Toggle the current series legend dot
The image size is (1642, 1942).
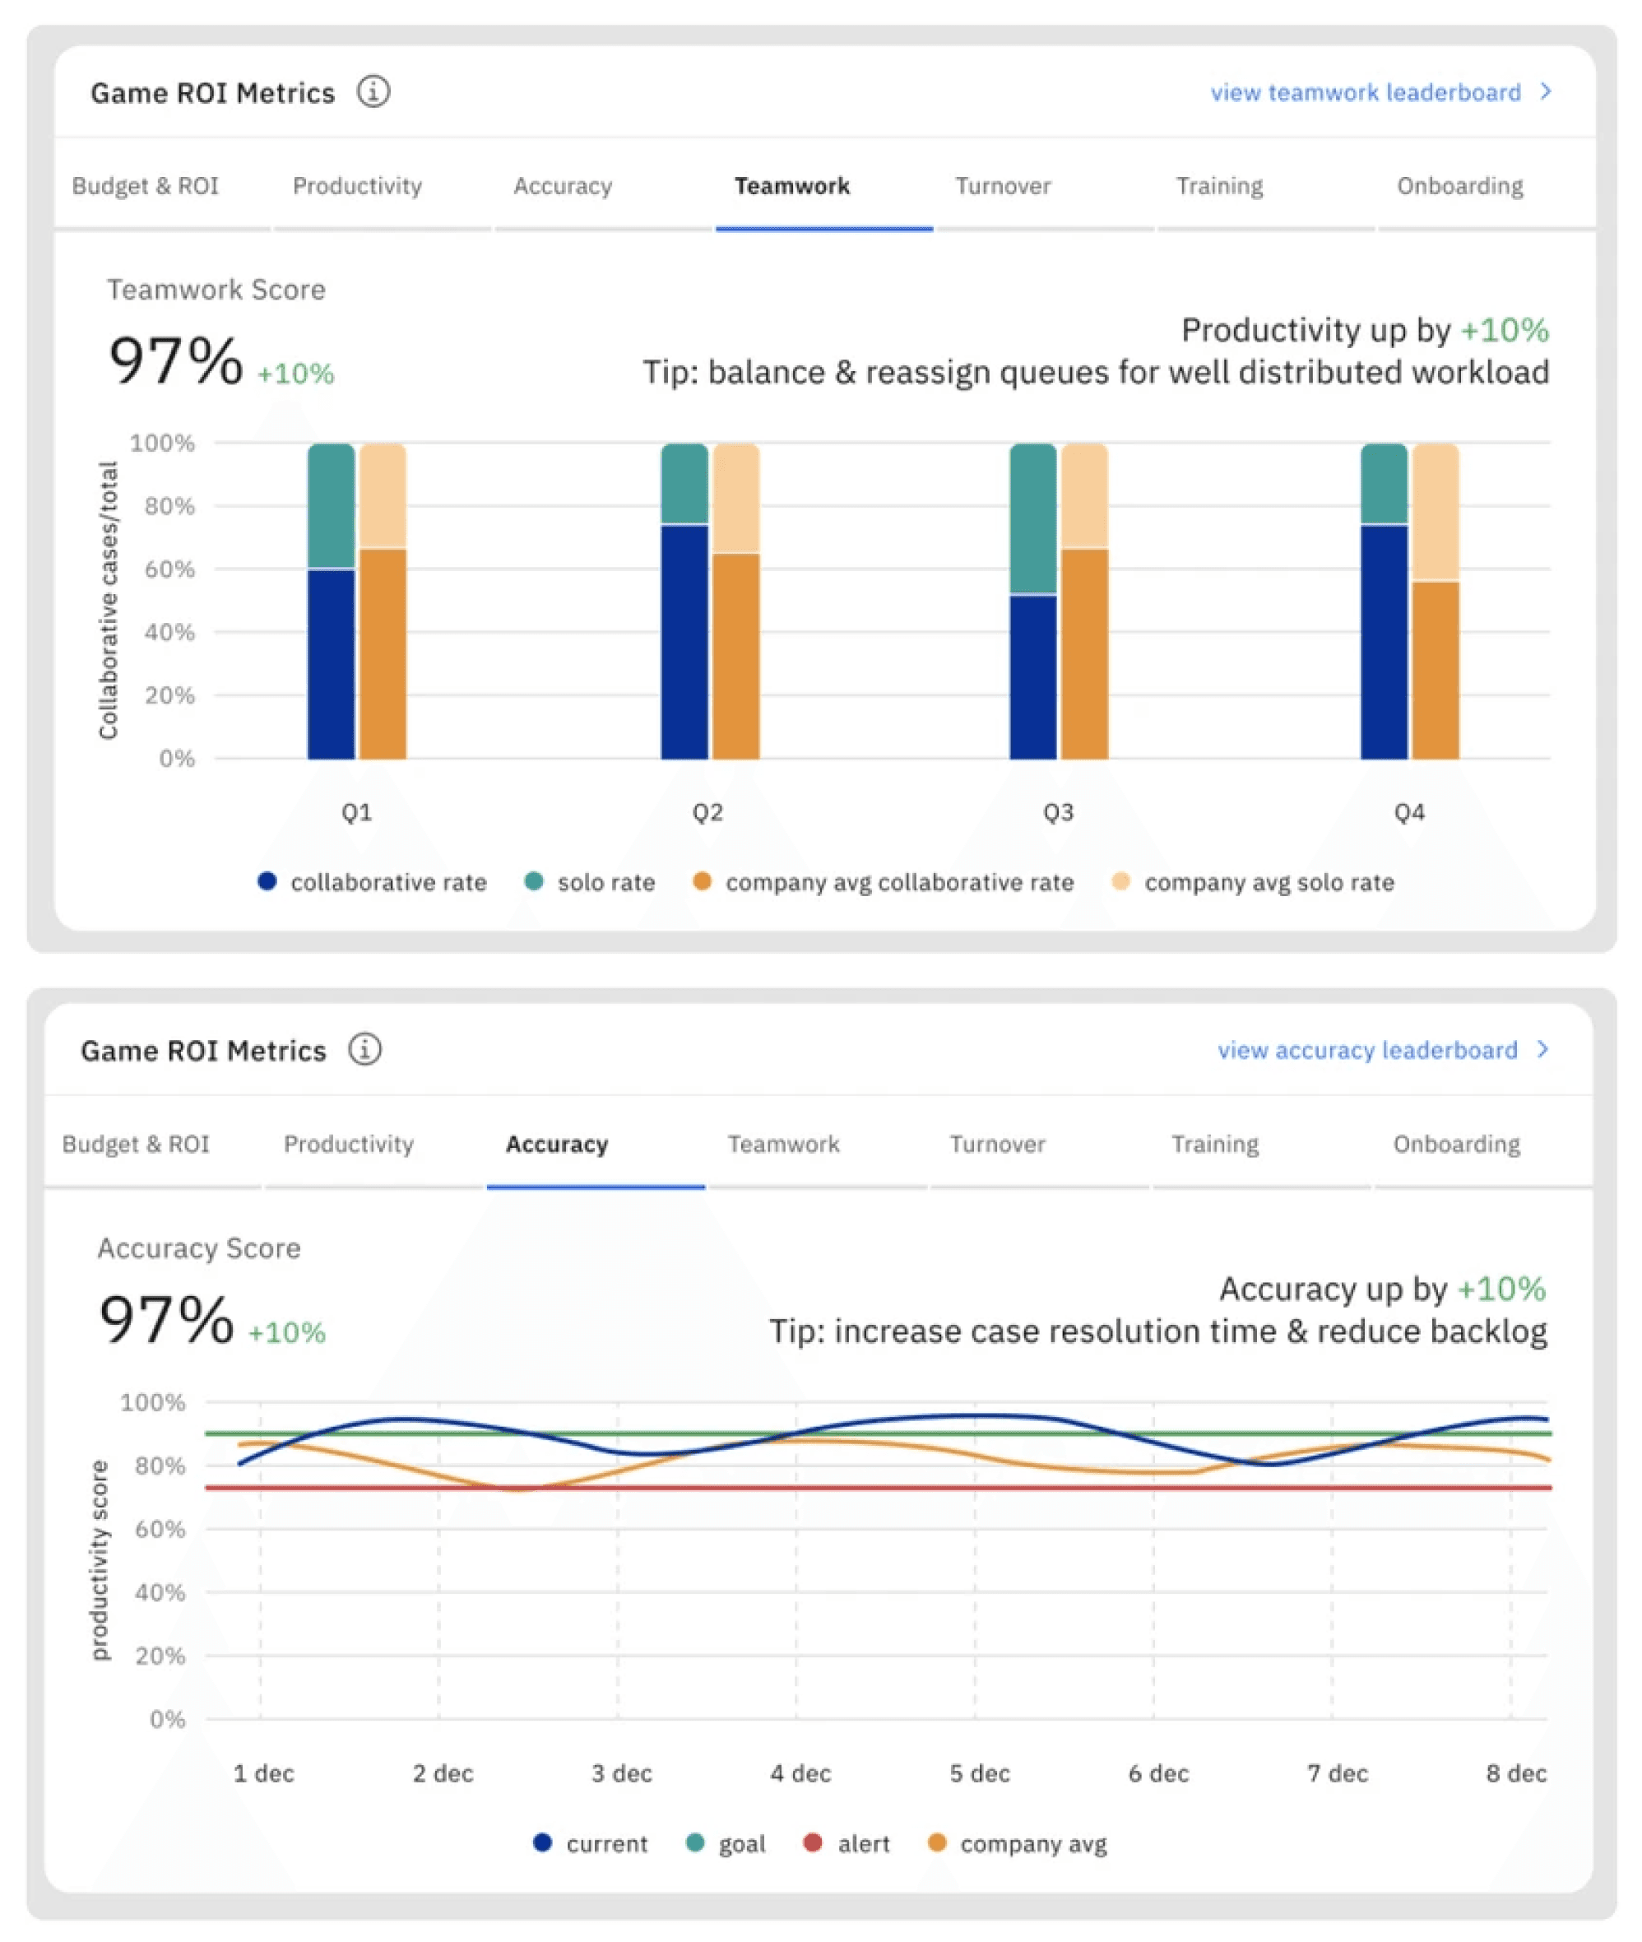click(543, 1842)
